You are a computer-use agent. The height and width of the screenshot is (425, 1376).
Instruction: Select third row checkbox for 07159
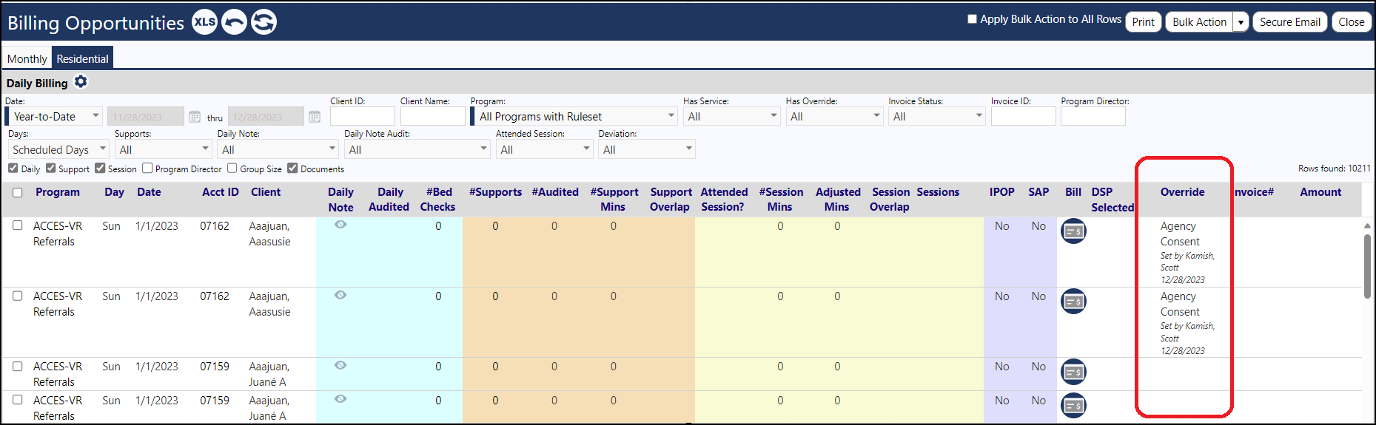point(18,366)
